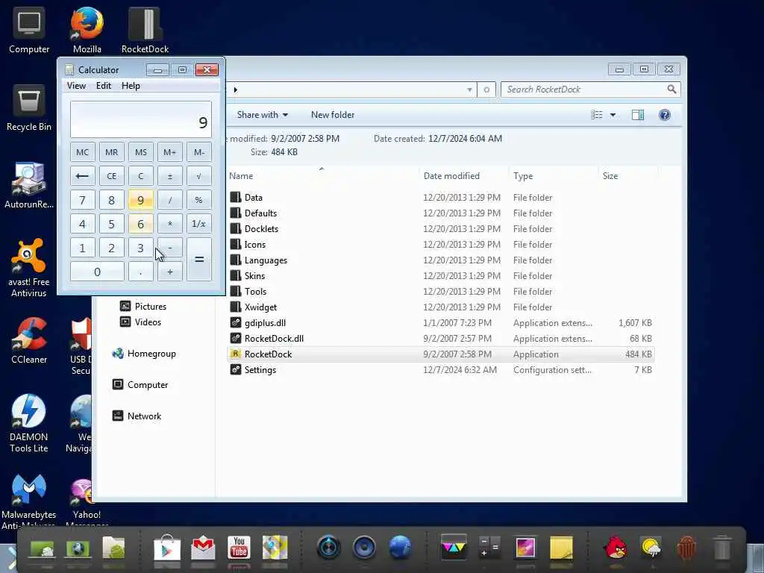Open the weather icon in dock
The image size is (764, 573).
coord(651,548)
